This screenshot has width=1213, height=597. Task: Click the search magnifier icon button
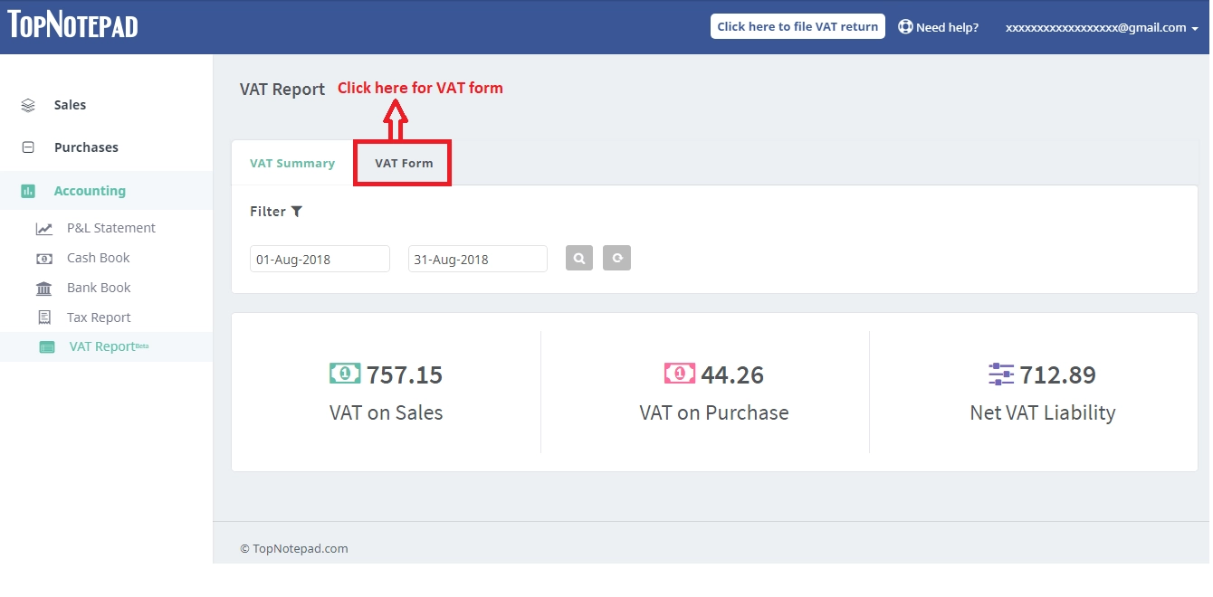click(579, 259)
